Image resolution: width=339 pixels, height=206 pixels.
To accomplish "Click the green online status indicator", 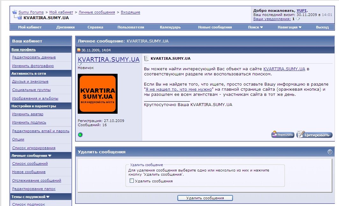I will [x=80, y=135].
